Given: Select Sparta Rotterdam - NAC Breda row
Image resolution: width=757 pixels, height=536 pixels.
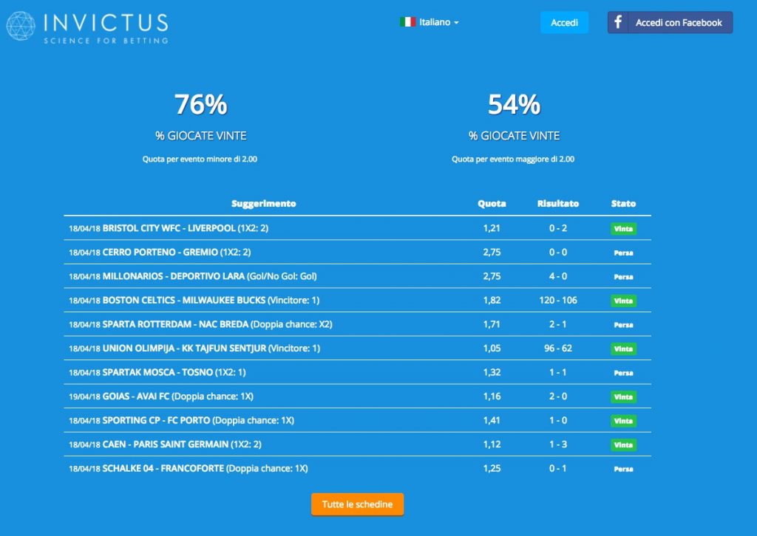Looking at the screenshot, I should (357, 324).
